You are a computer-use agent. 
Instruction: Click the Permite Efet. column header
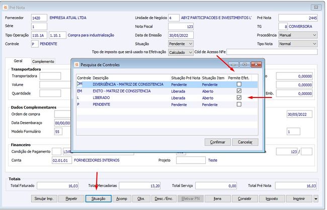pos(239,78)
